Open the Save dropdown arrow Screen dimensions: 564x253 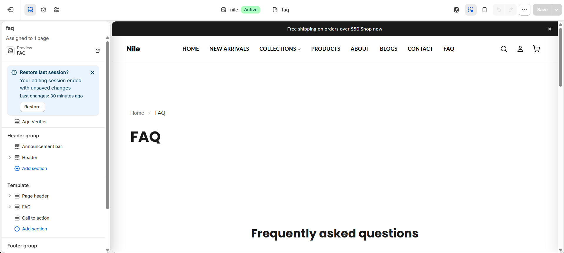coord(557,10)
